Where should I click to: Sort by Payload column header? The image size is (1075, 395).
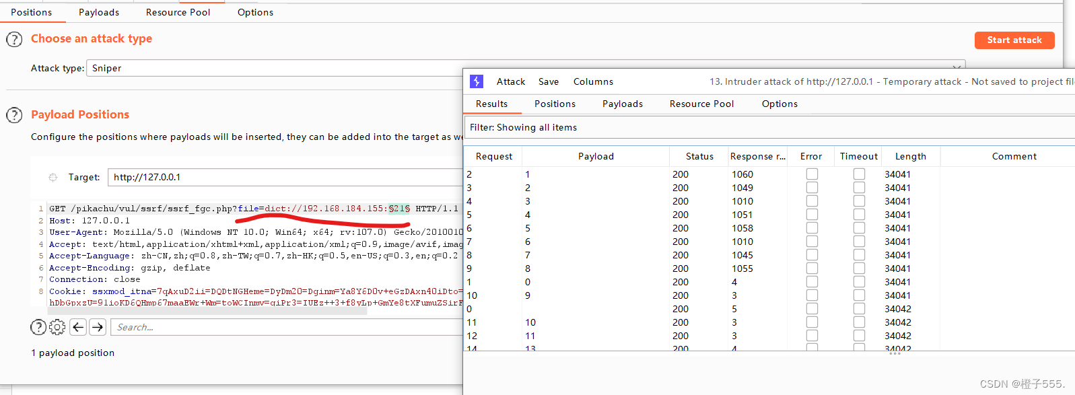pos(596,156)
